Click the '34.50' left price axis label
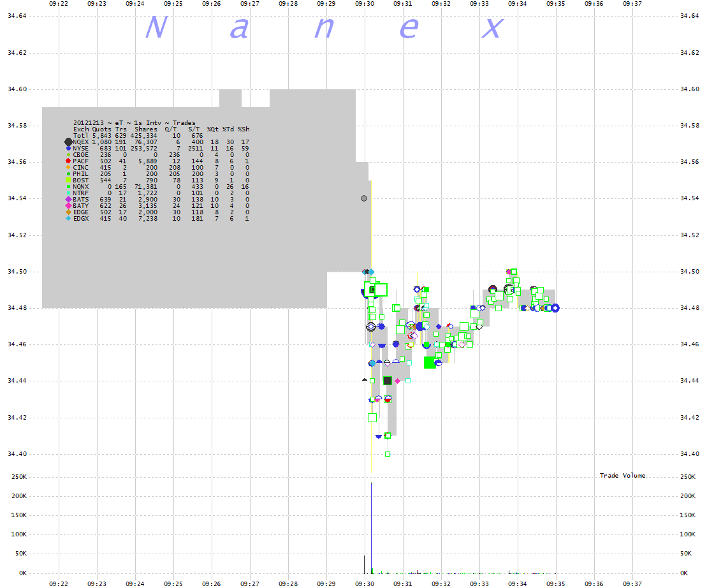The image size is (707, 588). [17, 272]
